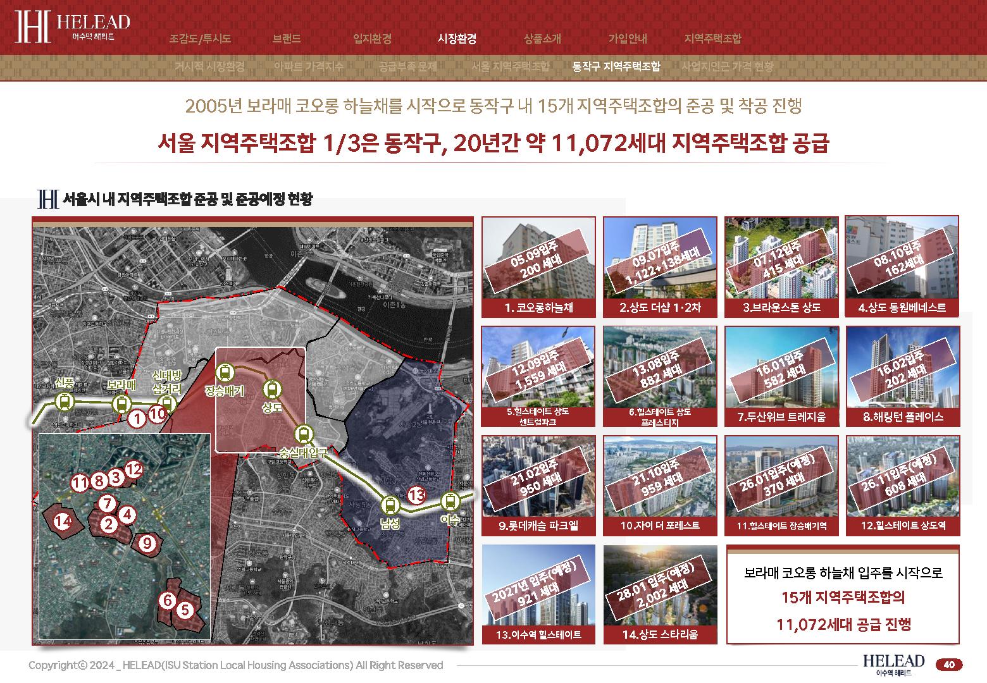The height and width of the screenshot is (683, 987).
Task: Switch to 공급부족 문제 sub-tab
Action: (408, 66)
